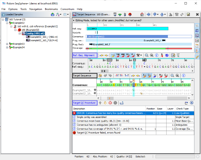Screen dimensions: 201x160
Task: Click the database load icon in Loaded Samples
Action: pyautogui.click(x=53, y=14)
